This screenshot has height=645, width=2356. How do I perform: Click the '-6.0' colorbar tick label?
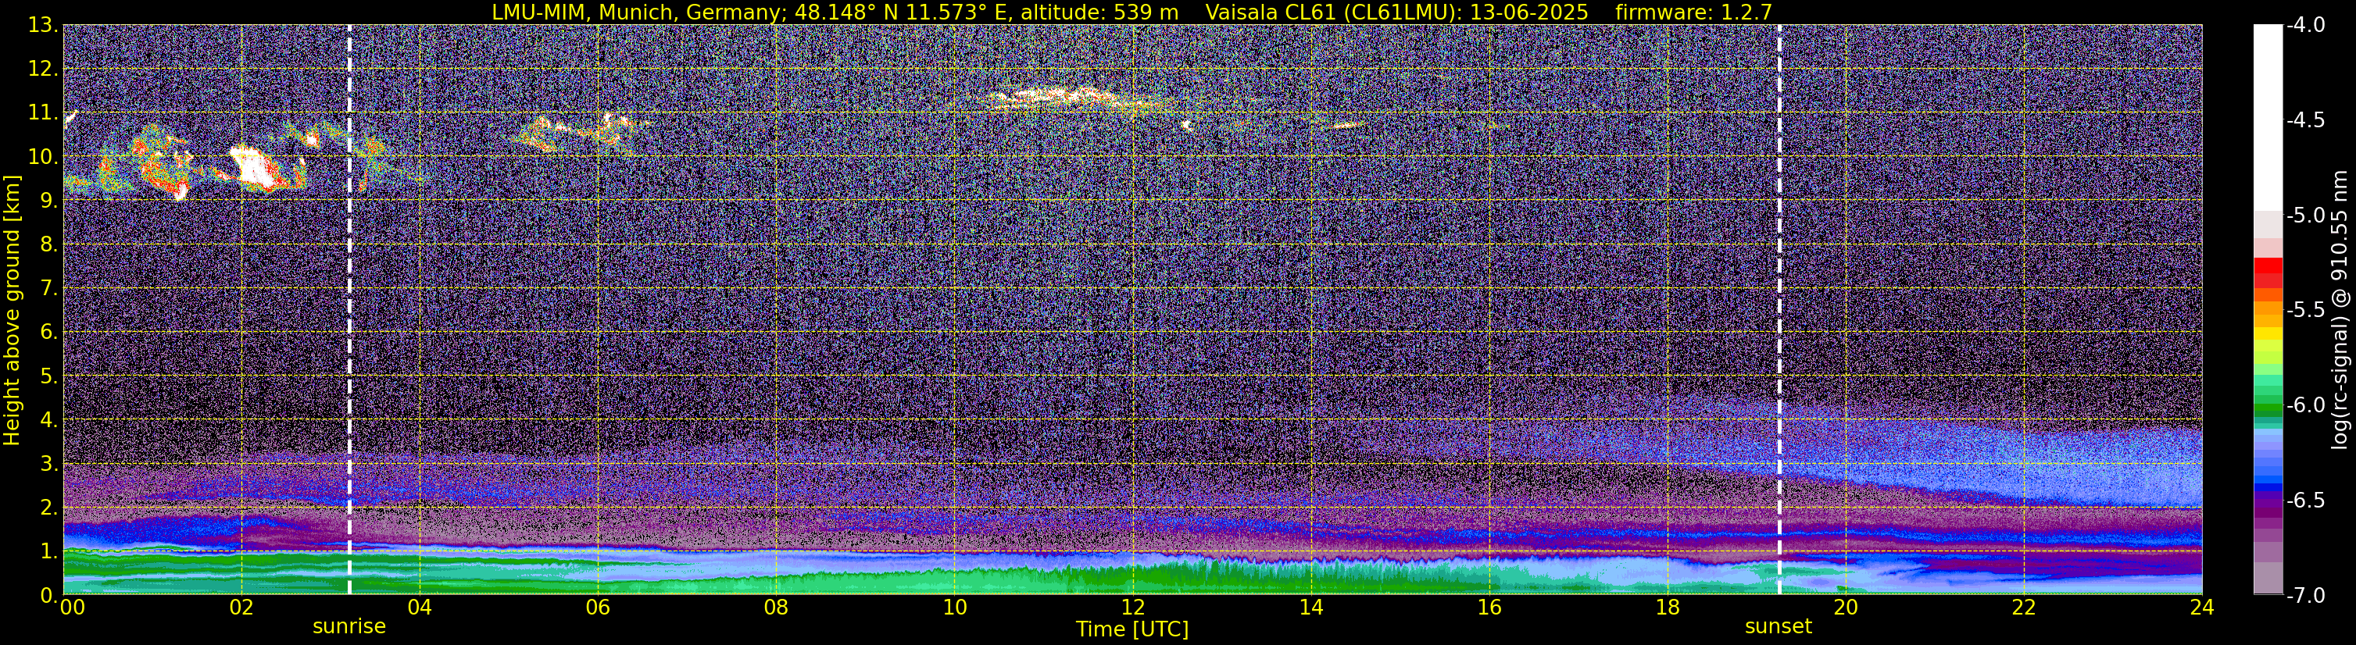pyautogui.click(x=2304, y=405)
